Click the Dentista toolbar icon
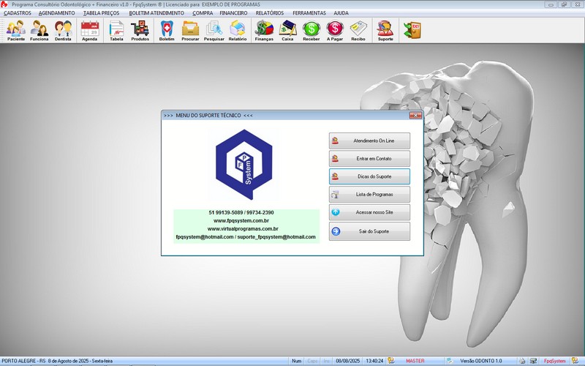 (x=63, y=30)
